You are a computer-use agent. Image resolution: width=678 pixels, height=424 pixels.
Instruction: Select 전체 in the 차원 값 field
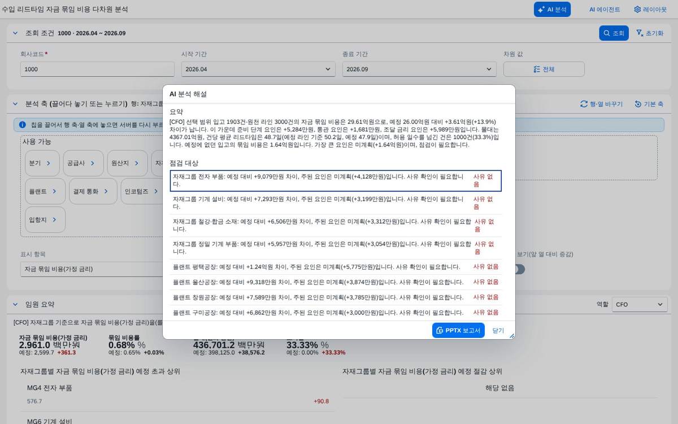pos(544,69)
